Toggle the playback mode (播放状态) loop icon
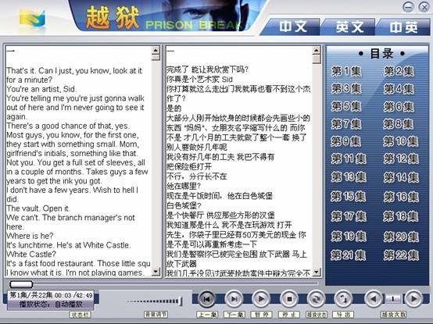Image resolution: width=433 pixels, height=324 pixels. pyautogui.click(x=316, y=299)
